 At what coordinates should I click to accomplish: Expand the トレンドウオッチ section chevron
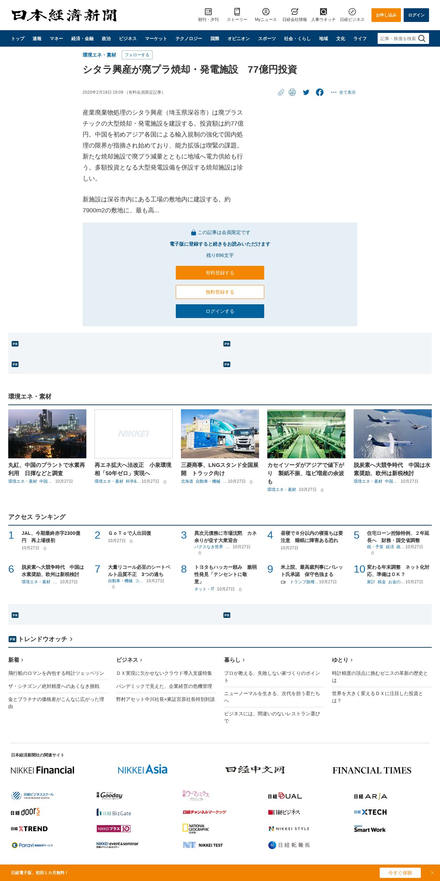tap(71, 639)
